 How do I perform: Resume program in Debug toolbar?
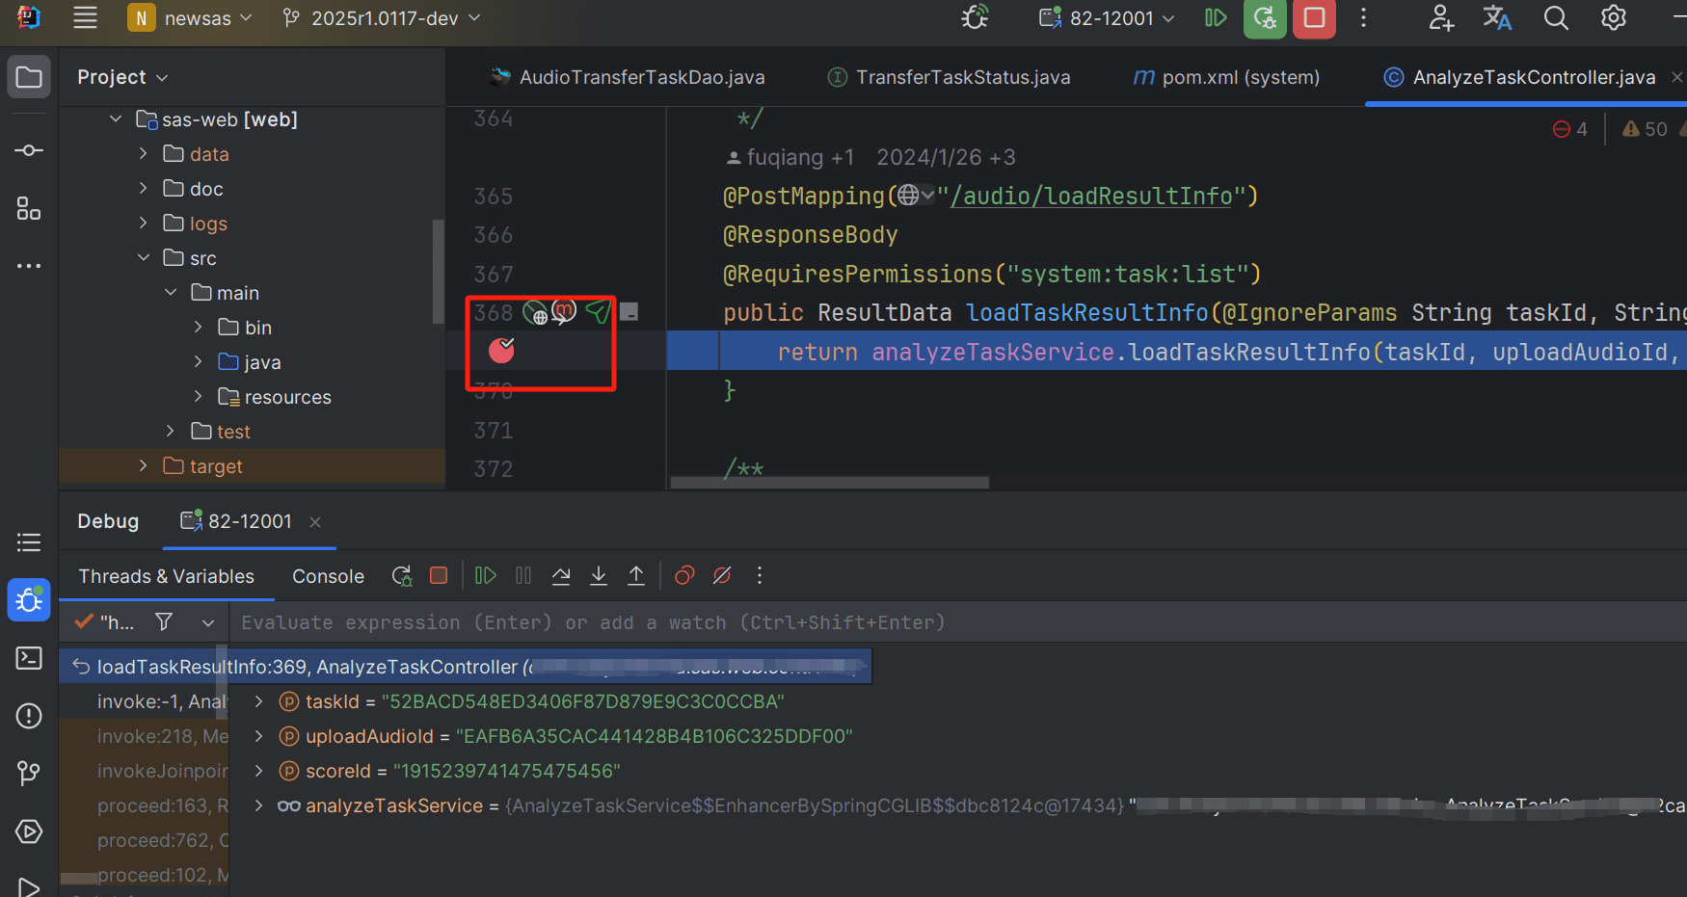(x=486, y=575)
